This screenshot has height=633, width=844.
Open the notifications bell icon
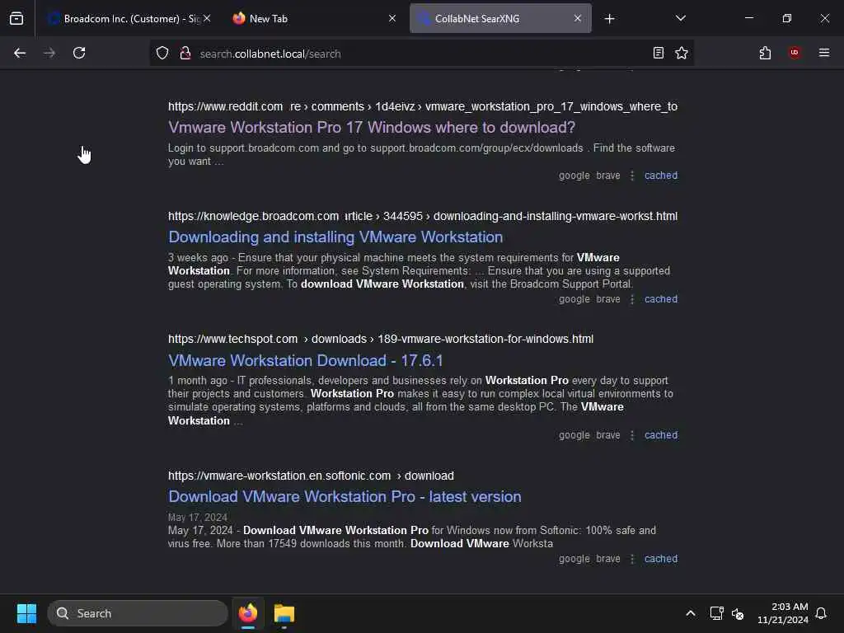point(822,613)
